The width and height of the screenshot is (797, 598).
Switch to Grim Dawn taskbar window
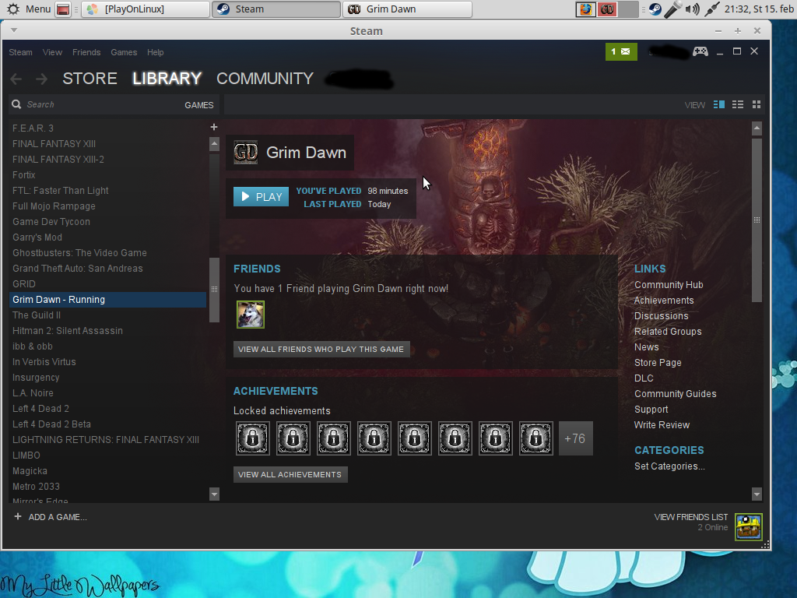click(x=408, y=9)
